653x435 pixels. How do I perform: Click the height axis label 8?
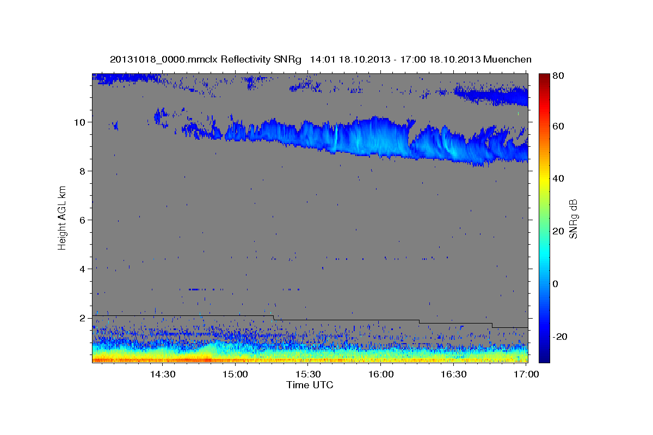pos(83,171)
